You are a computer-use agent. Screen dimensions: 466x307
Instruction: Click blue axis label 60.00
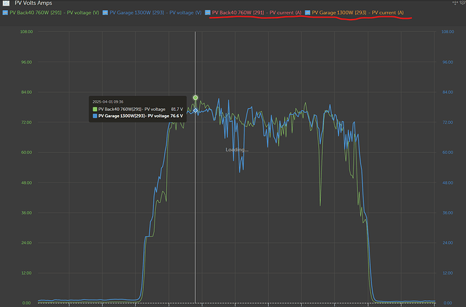[x=448, y=152]
